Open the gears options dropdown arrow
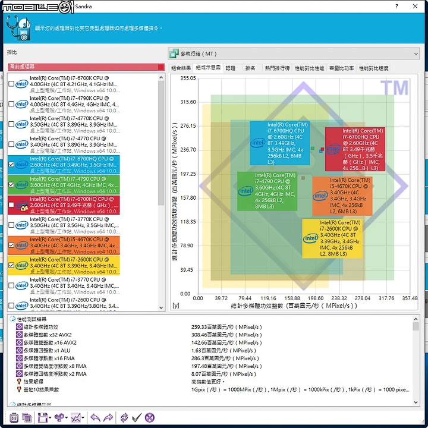 click(67, 418)
